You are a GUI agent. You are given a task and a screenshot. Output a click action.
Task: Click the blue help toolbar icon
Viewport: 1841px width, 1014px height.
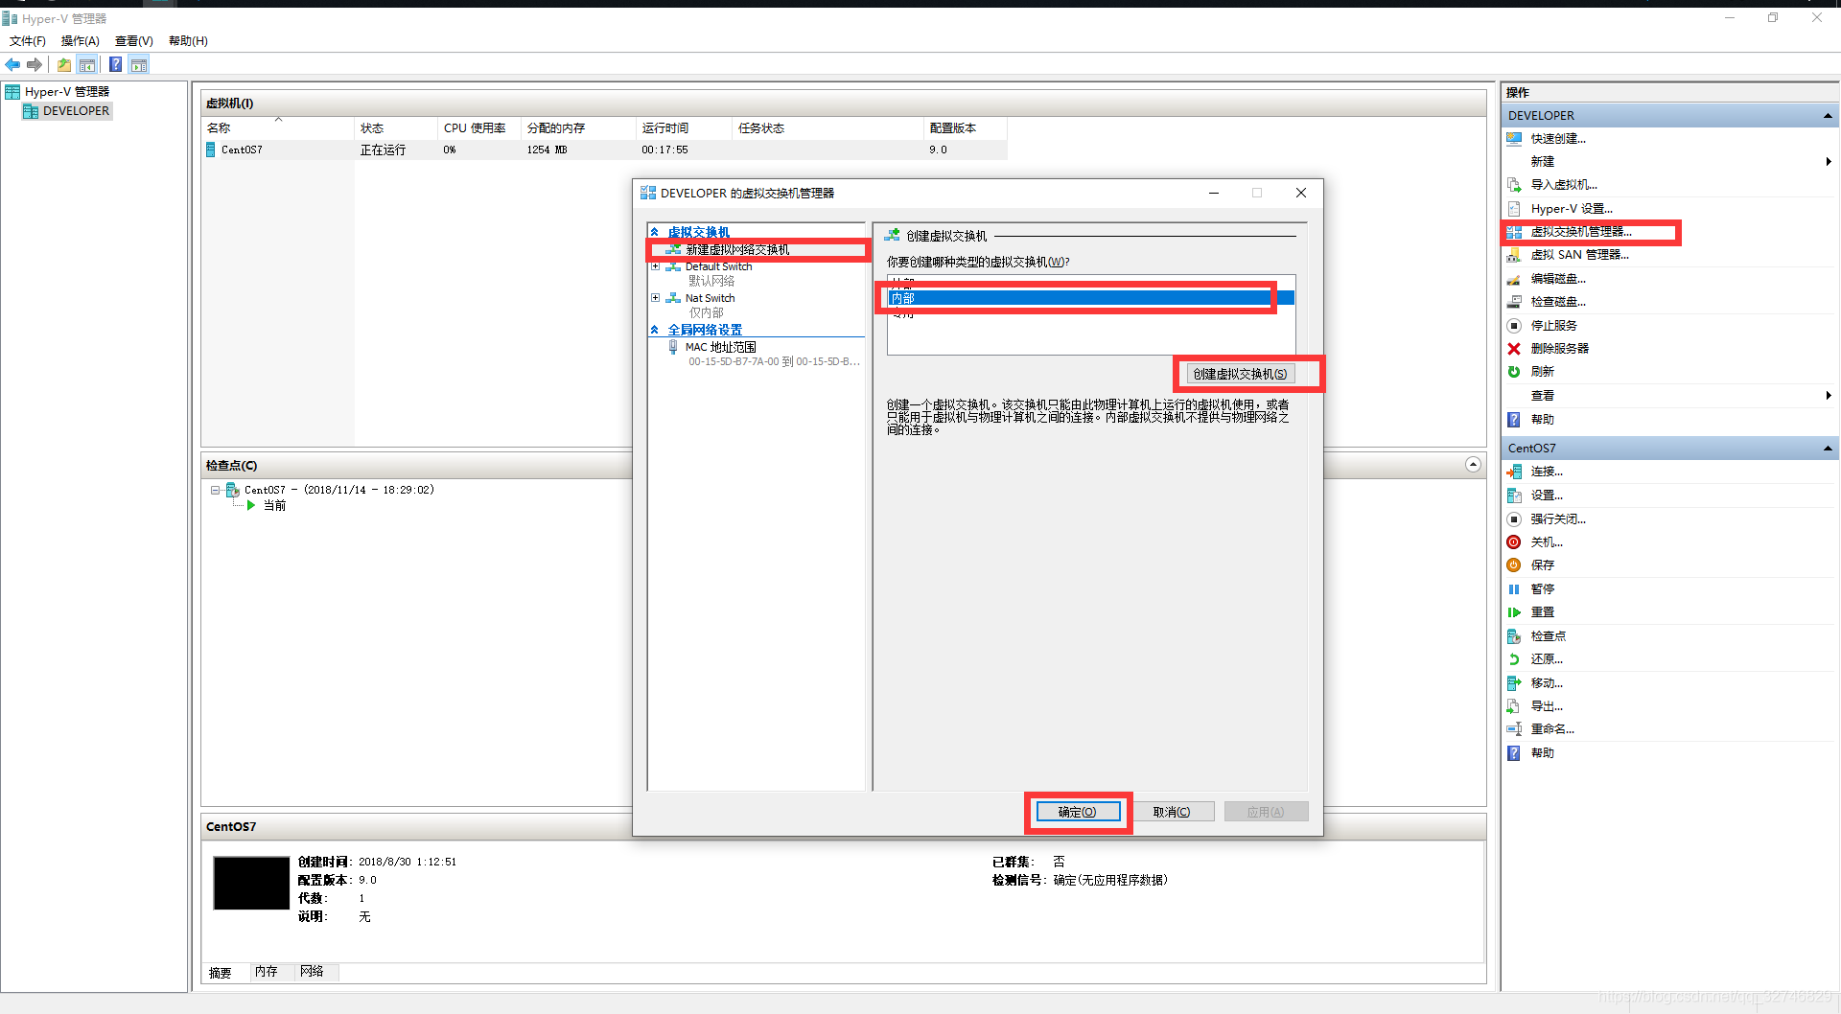tap(115, 65)
